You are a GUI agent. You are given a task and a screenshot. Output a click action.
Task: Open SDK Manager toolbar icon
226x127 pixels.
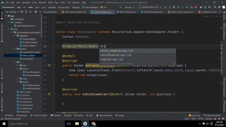pos(209,7)
